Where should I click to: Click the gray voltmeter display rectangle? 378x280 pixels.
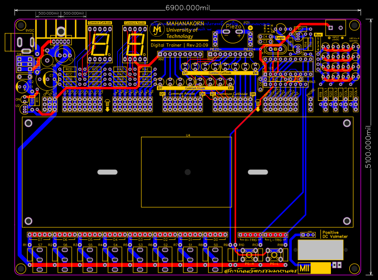tap(320, 250)
